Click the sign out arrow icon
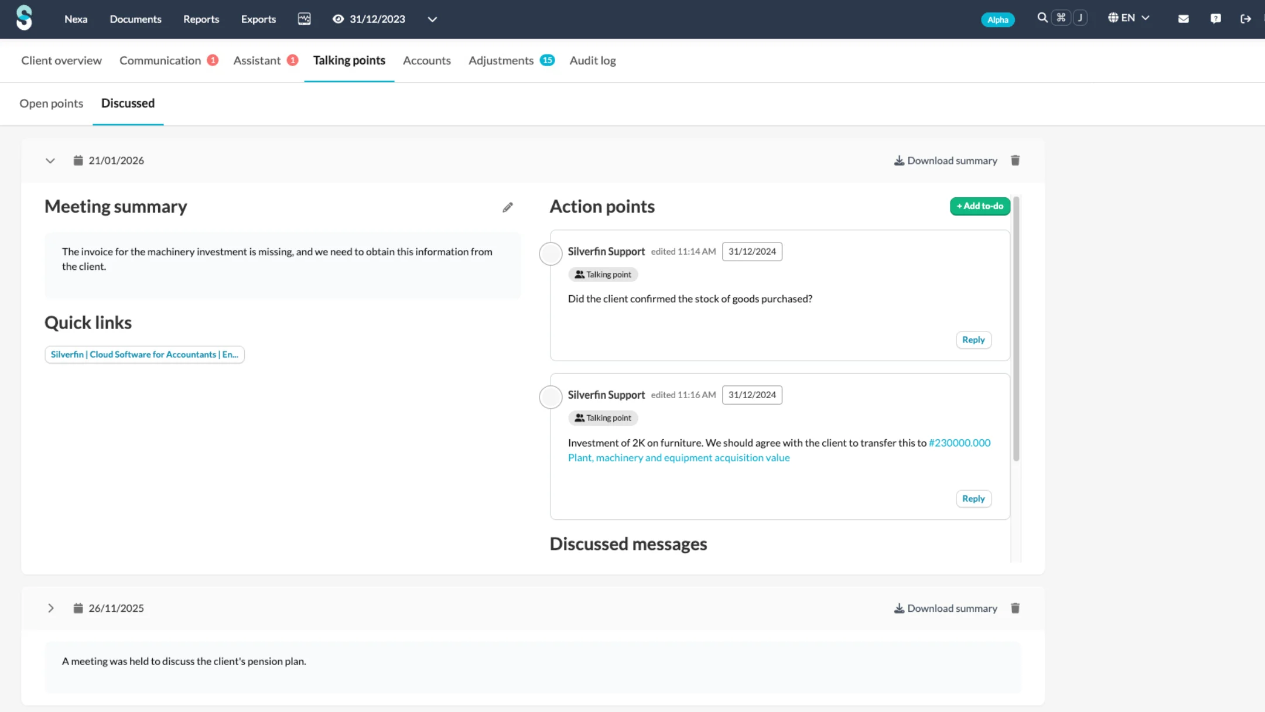This screenshot has height=712, width=1265. tap(1246, 19)
